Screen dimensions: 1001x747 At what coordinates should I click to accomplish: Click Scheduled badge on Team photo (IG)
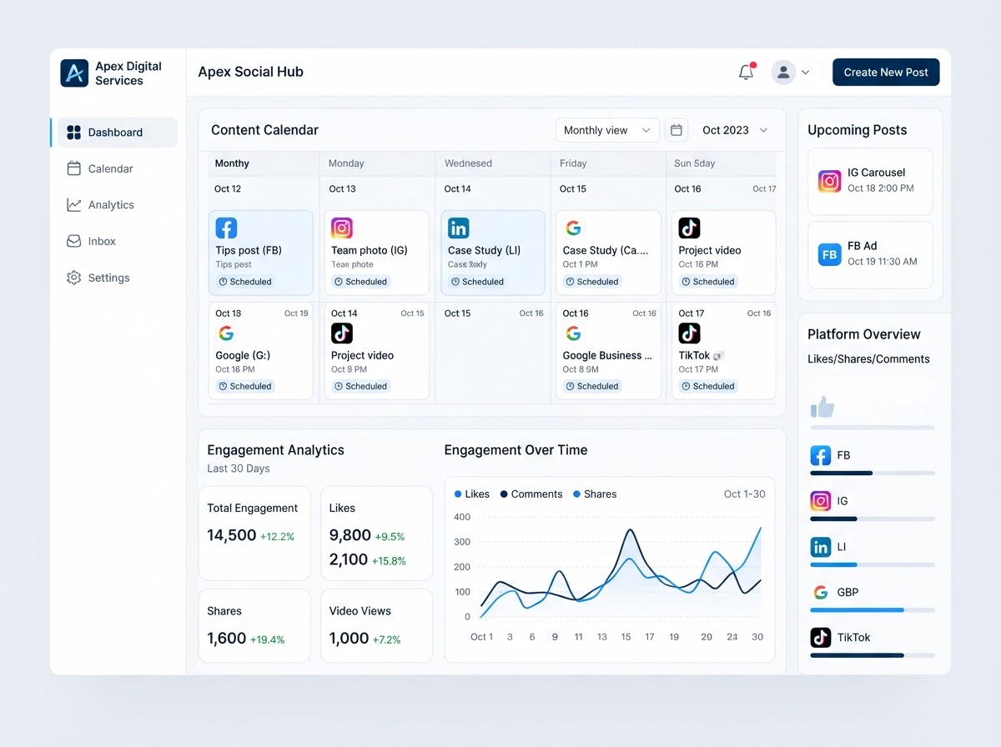(x=360, y=282)
